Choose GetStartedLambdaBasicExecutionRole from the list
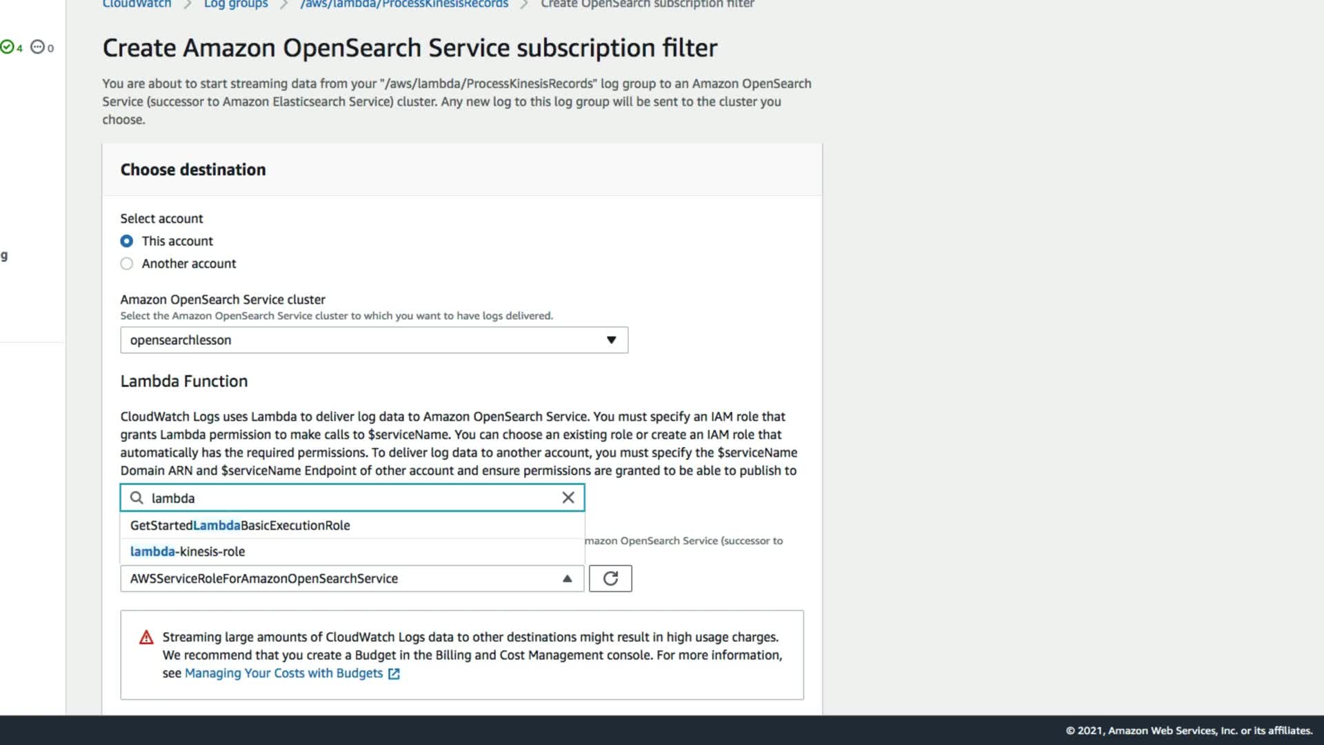The height and width of the screenshot is (745, 1324). pyautogui.click(x=240, y=525)
